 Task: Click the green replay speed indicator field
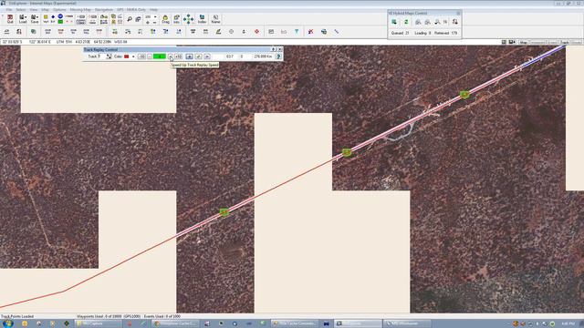click(x=160, y=56)
